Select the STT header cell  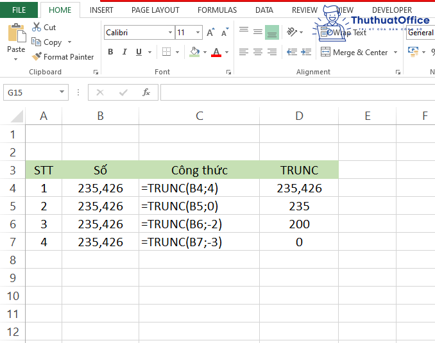pos(44,170)
